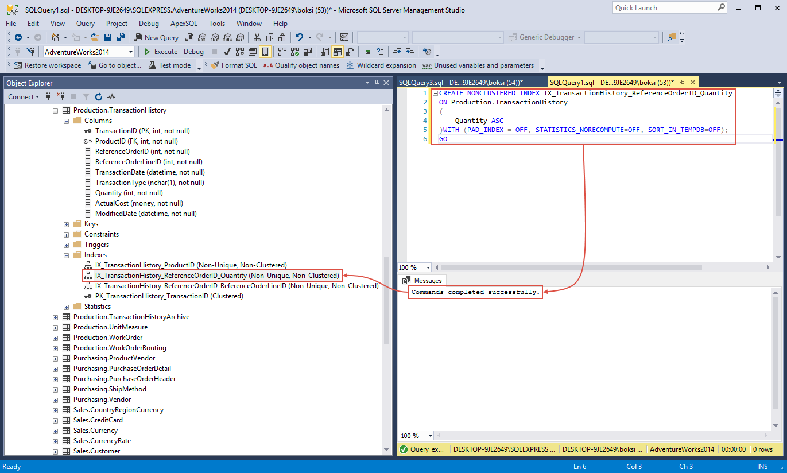Open the AdventureWorks2014 database dropdown
The image size is (787, 473).
point(131,52)
